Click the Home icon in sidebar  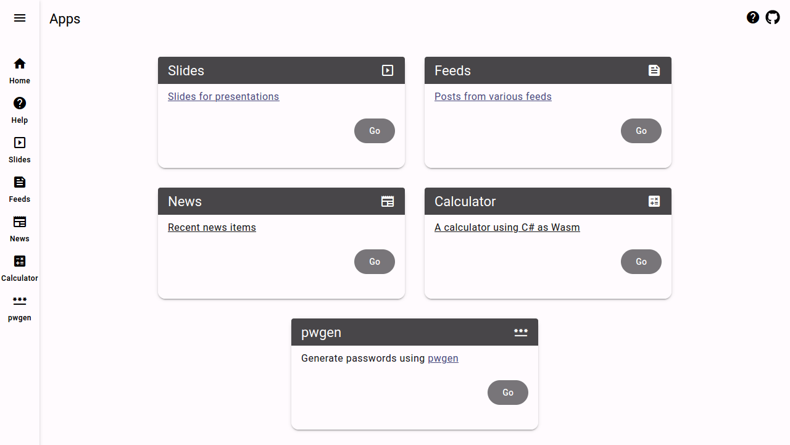[x=20, y=64]
